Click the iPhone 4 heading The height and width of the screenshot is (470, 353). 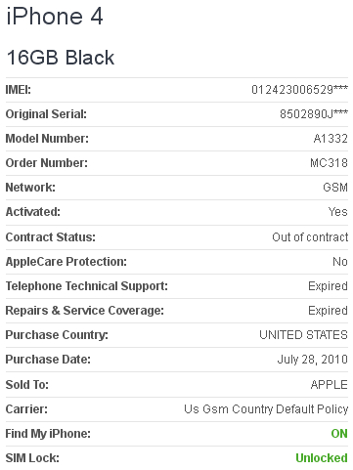(55, 17)
